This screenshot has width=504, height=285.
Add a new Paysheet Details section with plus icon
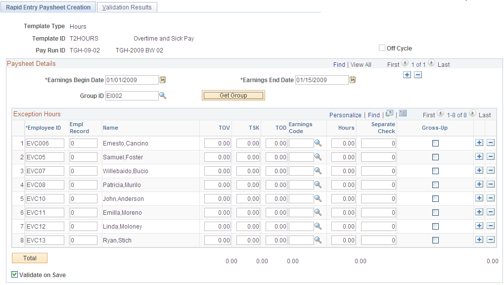tap(407, 74)
